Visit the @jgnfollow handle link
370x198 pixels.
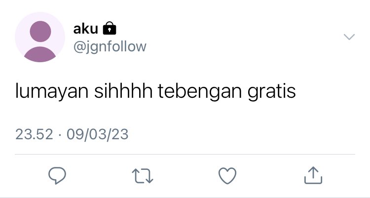[110, 46]
